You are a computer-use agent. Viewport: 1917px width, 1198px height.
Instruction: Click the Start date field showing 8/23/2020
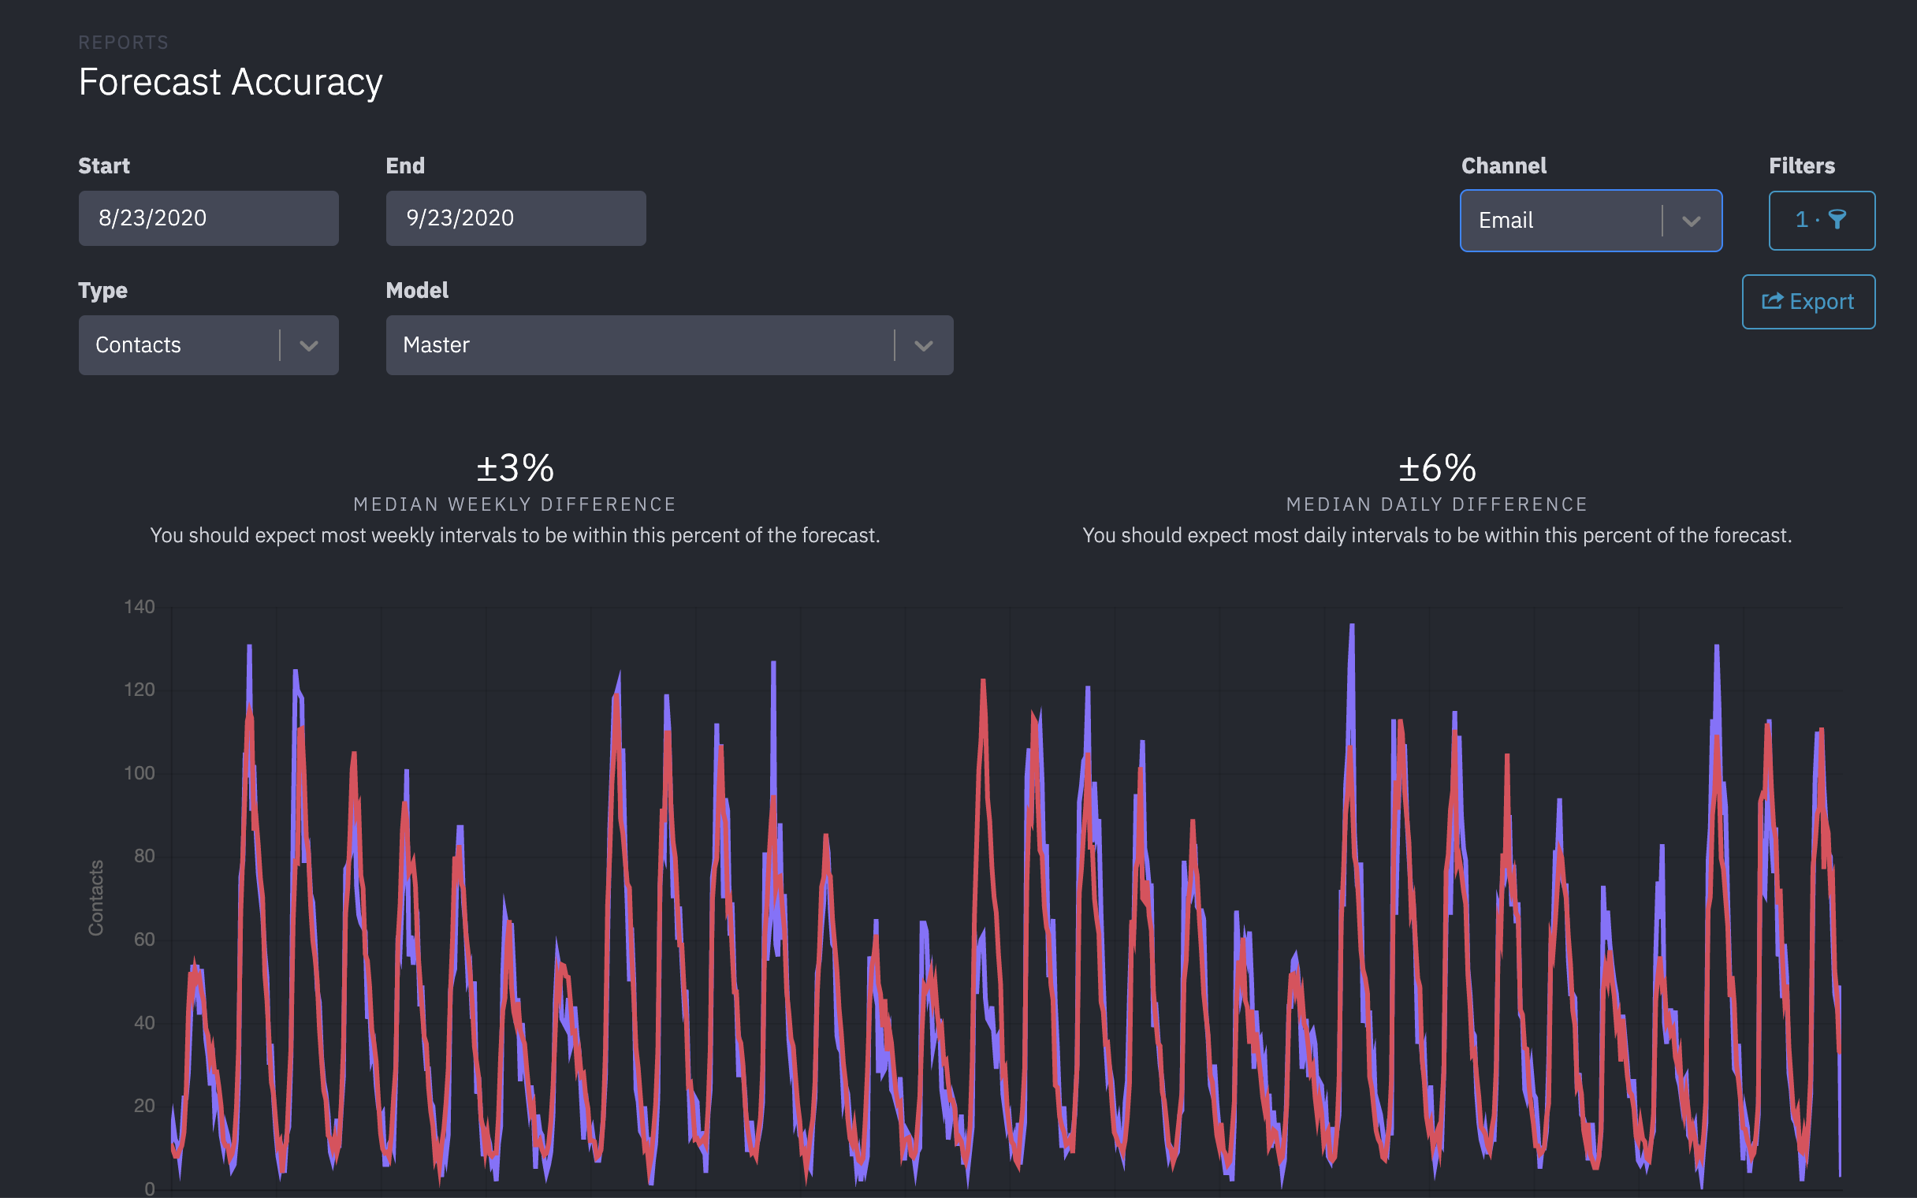tap(208, 217)
